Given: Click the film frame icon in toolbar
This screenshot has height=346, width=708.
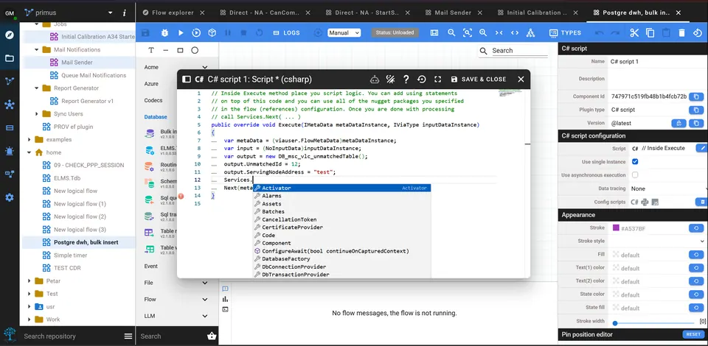Looking at the screenshot, I should coord(434,32).
